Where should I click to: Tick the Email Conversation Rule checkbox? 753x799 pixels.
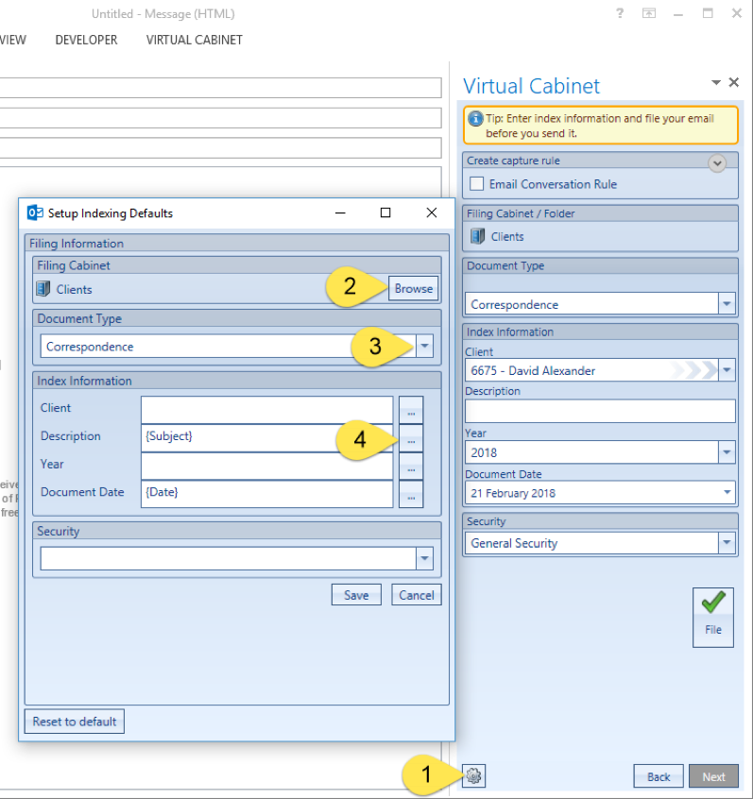click(x=477, y=183)
